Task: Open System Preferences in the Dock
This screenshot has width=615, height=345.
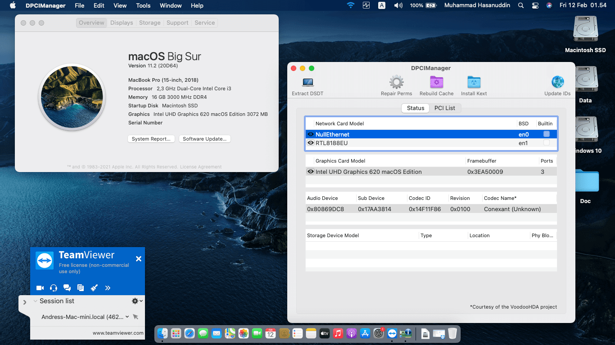Action: pos(379,333)
